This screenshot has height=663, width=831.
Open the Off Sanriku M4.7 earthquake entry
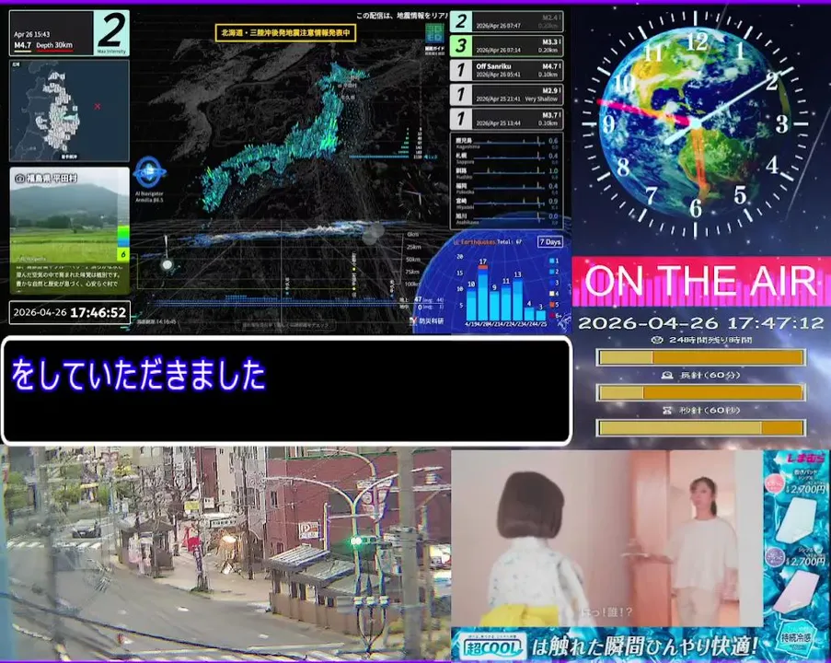[506, 70]
